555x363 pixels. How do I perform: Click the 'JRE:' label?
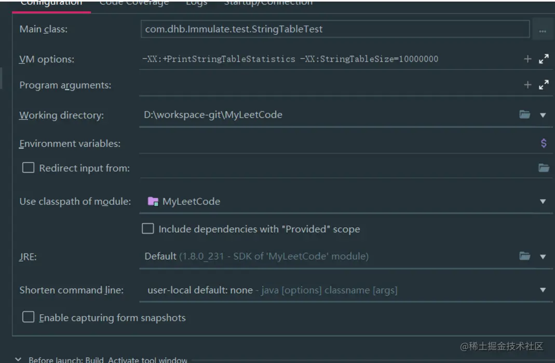click(28, 257)
